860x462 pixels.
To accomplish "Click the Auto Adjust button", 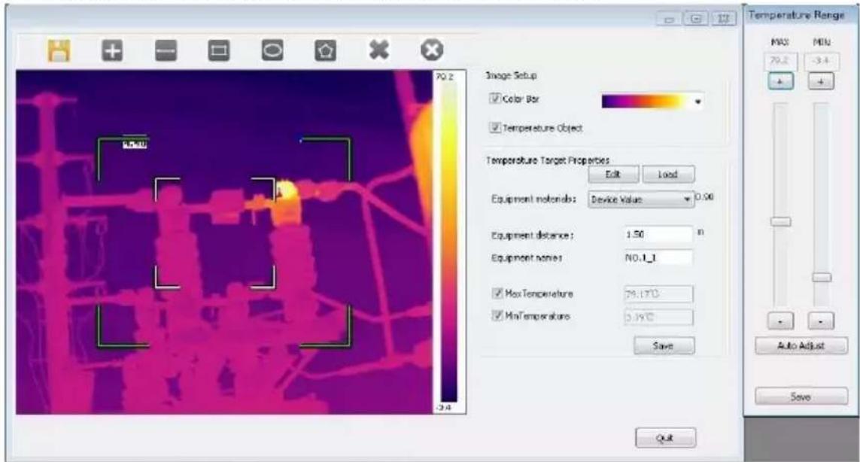I will [801, 345].
